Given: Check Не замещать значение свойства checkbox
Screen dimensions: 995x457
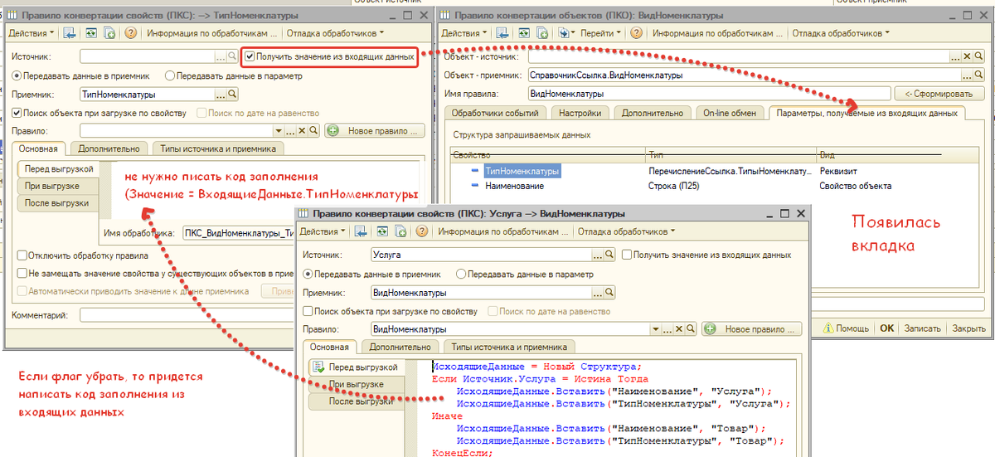Looking at the screenshot, I should (22, 272).
